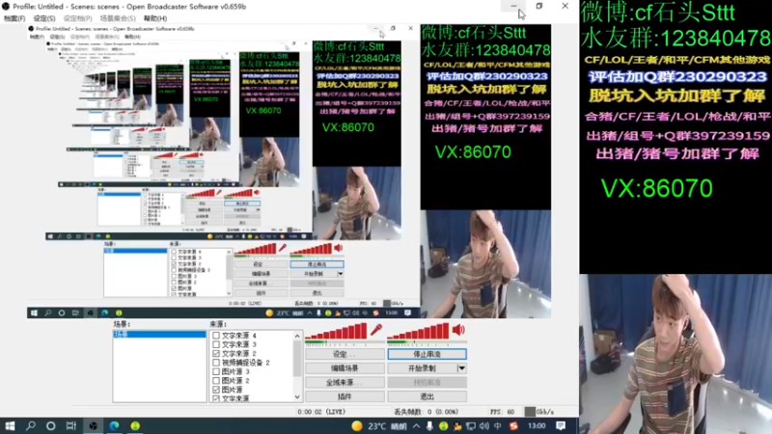
Task: Mute the microphone via red mic icon
Action: (376, 330)
